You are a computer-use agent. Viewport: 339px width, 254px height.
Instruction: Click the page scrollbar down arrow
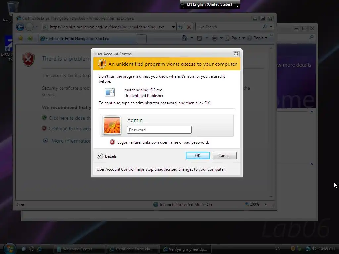(271, 197)
